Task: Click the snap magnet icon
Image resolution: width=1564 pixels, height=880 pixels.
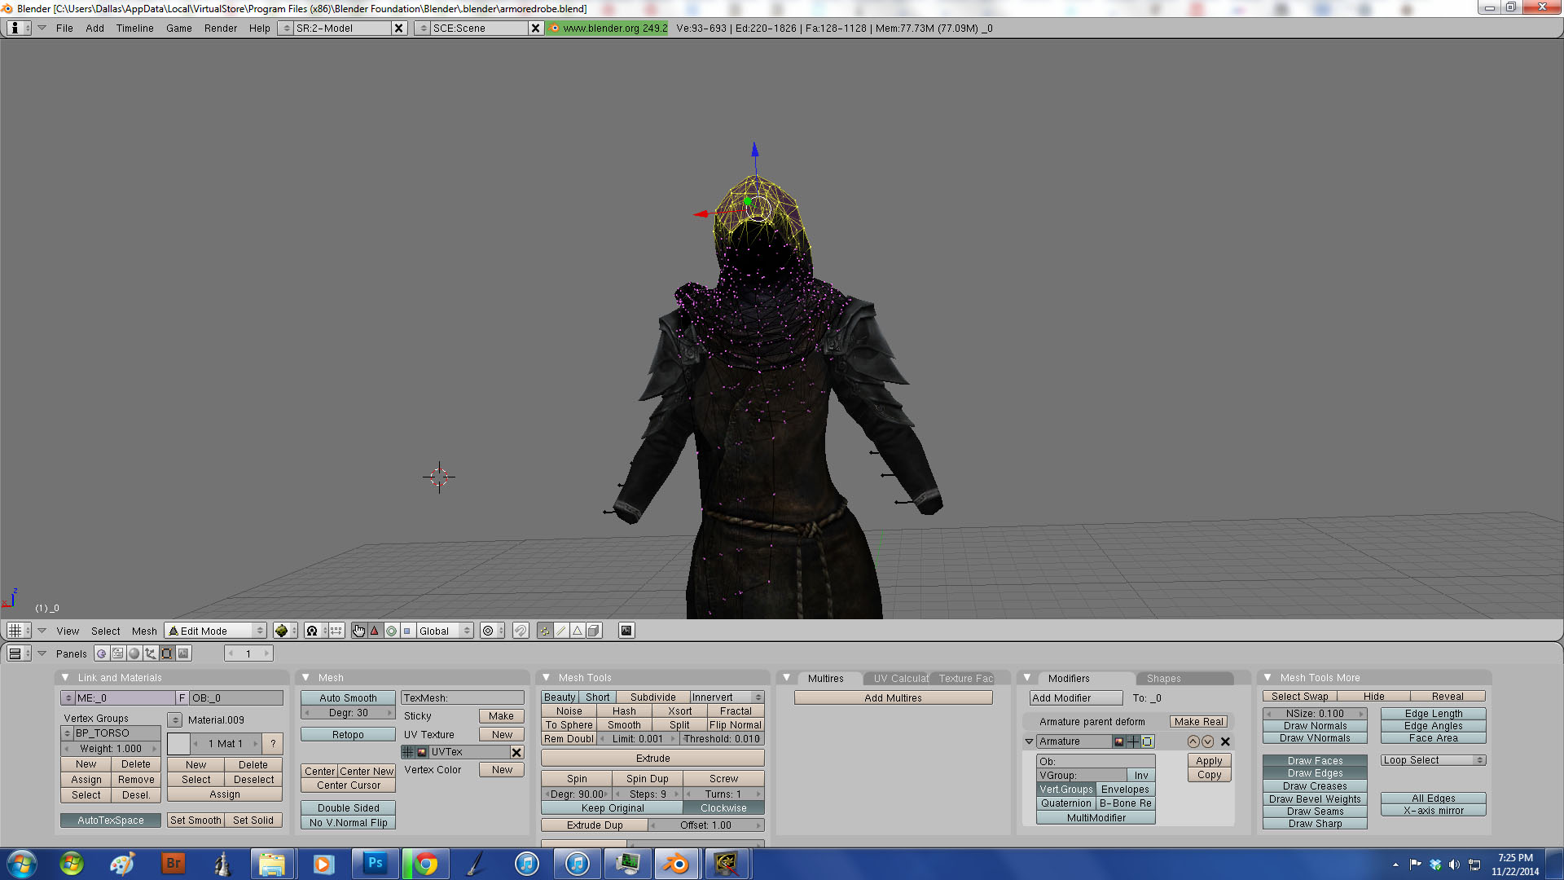Action: click(520, 630)
